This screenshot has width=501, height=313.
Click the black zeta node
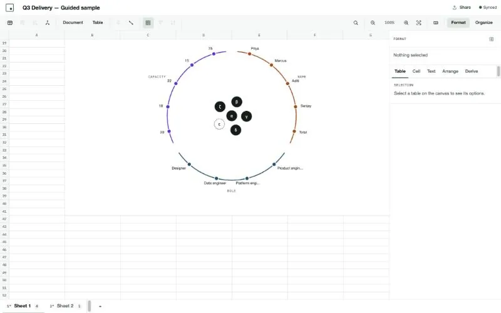pos(220,106)
